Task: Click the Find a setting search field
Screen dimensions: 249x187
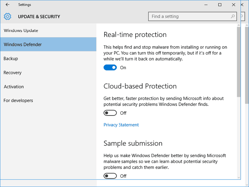Action: (187, 16)
